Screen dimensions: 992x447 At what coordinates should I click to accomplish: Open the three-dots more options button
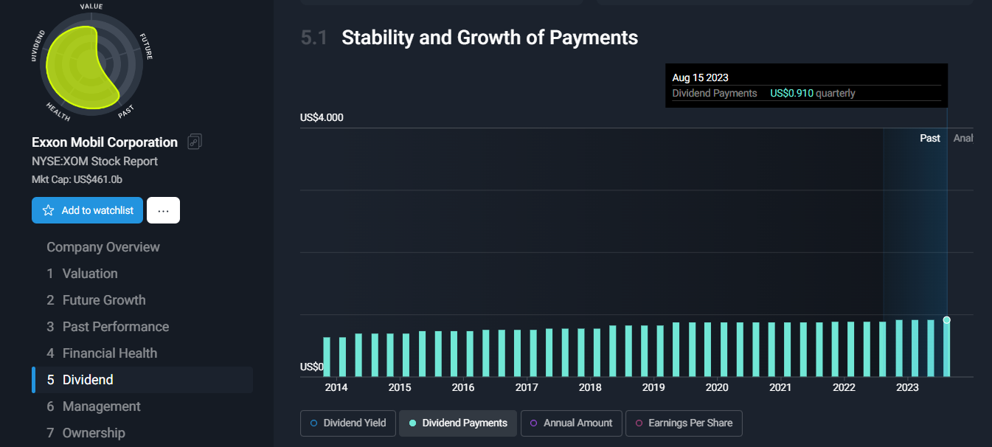click(x=163, y=210)
